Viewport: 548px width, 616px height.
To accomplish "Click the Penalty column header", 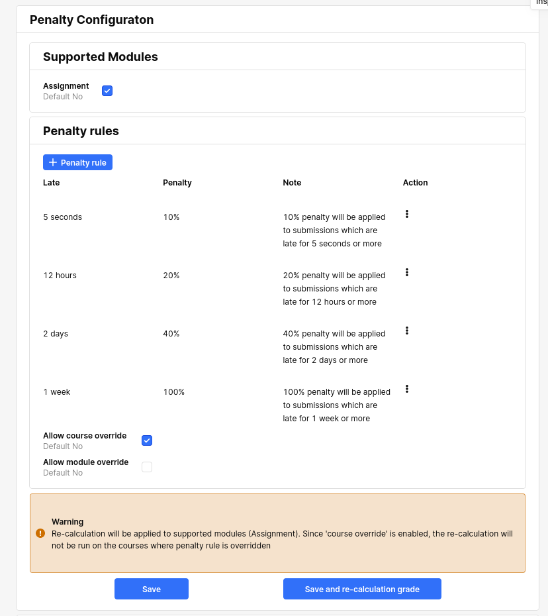I will click(177, 183).
